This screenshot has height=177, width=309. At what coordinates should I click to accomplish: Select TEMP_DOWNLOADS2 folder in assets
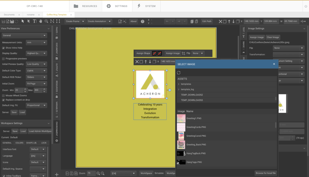(192, 95)
